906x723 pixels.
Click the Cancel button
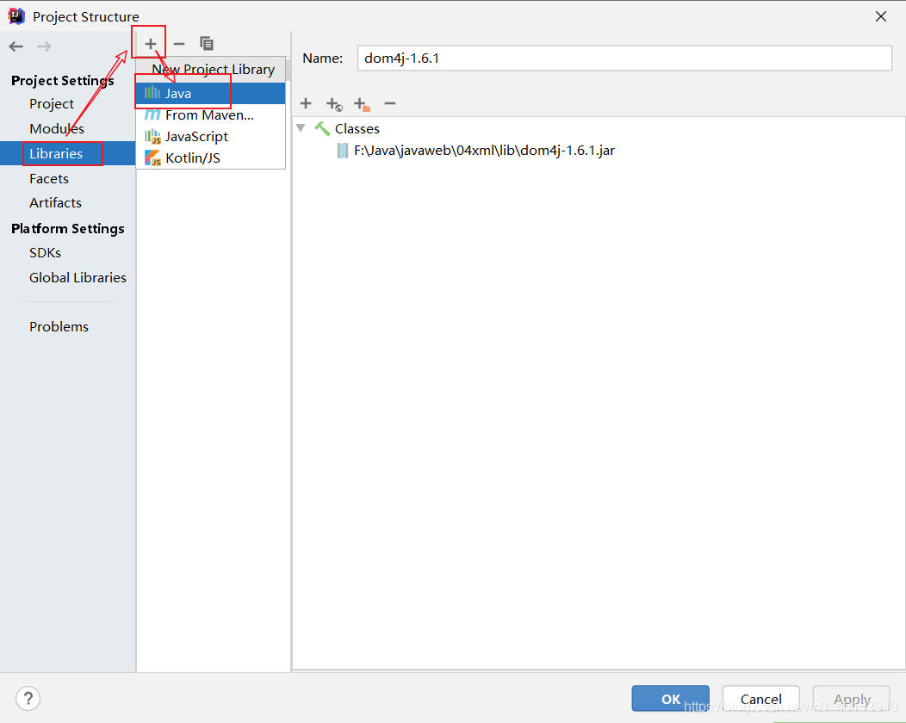tap(761, 699)
